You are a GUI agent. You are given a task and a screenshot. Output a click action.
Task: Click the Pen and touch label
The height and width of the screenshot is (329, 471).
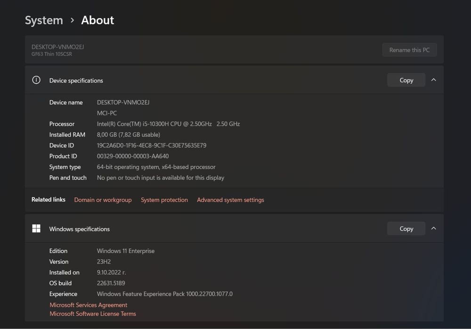click(x=67, y=178)
